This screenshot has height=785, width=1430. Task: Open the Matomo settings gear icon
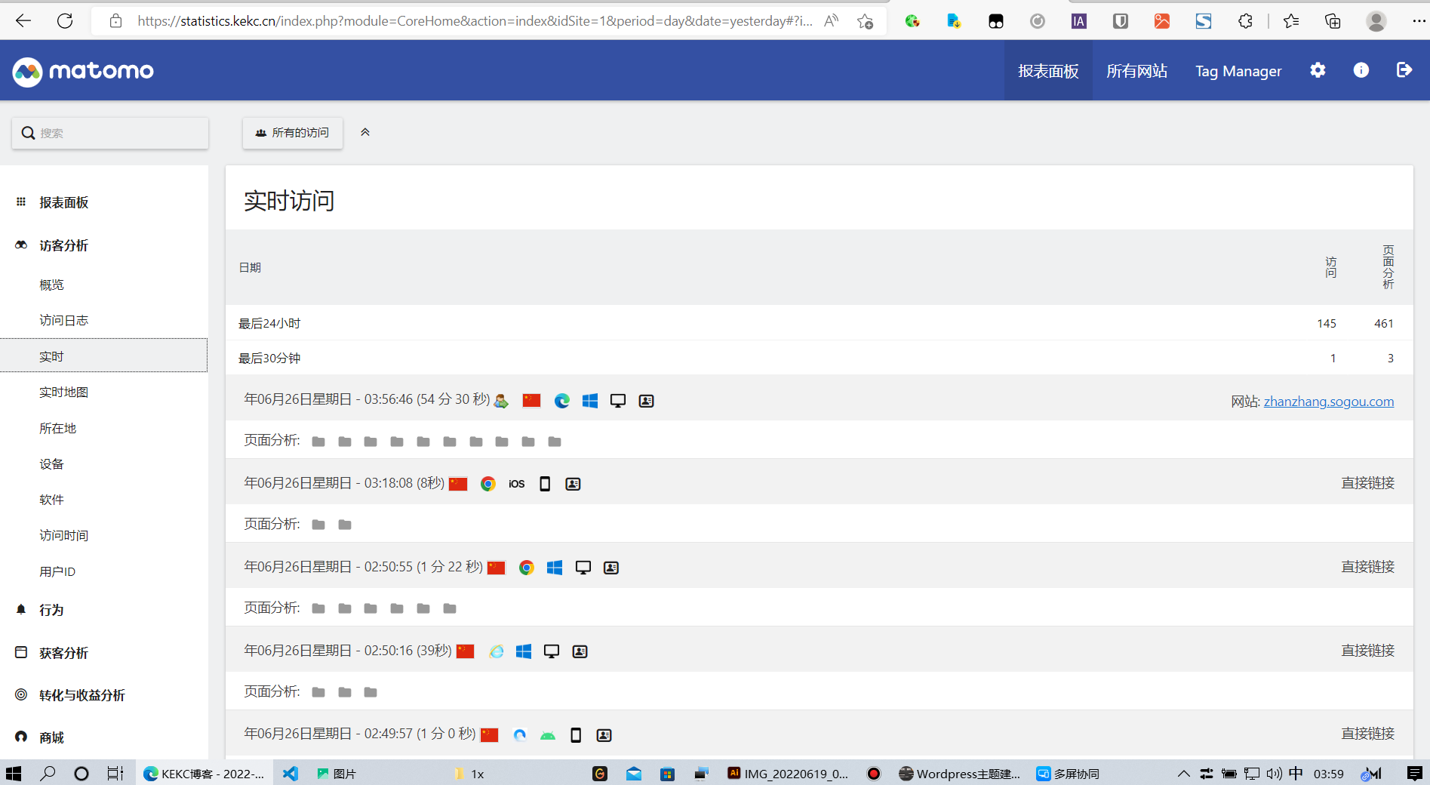coord(1318,70)
